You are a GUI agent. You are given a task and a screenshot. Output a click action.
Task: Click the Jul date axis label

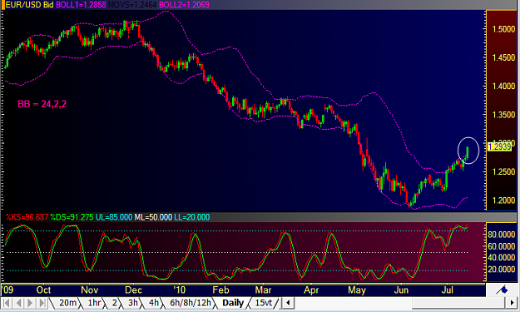click(x=448, y=290)
